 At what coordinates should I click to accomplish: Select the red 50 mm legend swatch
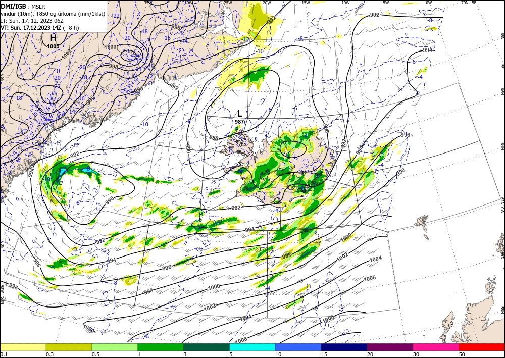point(482,347)
